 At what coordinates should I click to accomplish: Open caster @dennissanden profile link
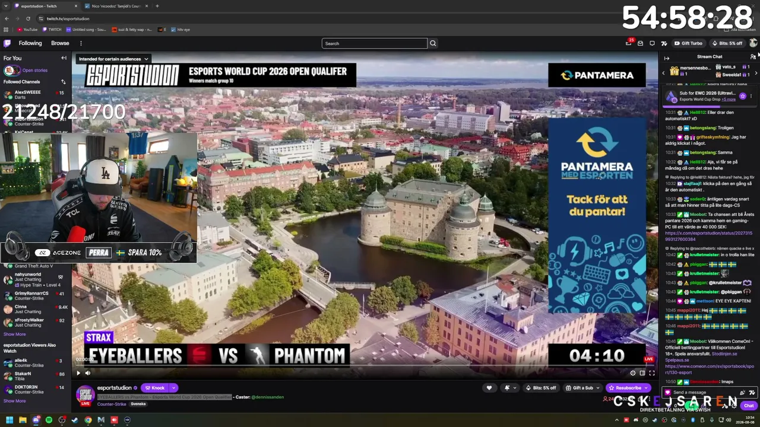pos(268,397)
